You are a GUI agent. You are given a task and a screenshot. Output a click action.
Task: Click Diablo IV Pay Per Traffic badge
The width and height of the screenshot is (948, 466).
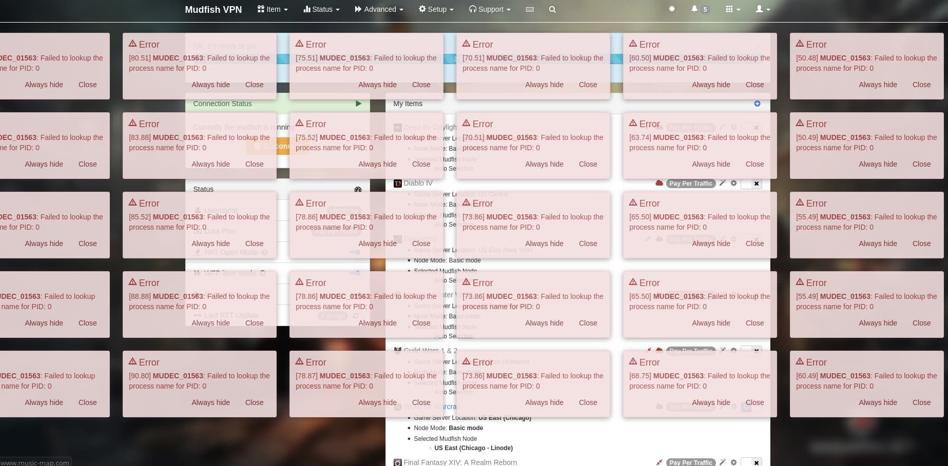pos(690,184)
